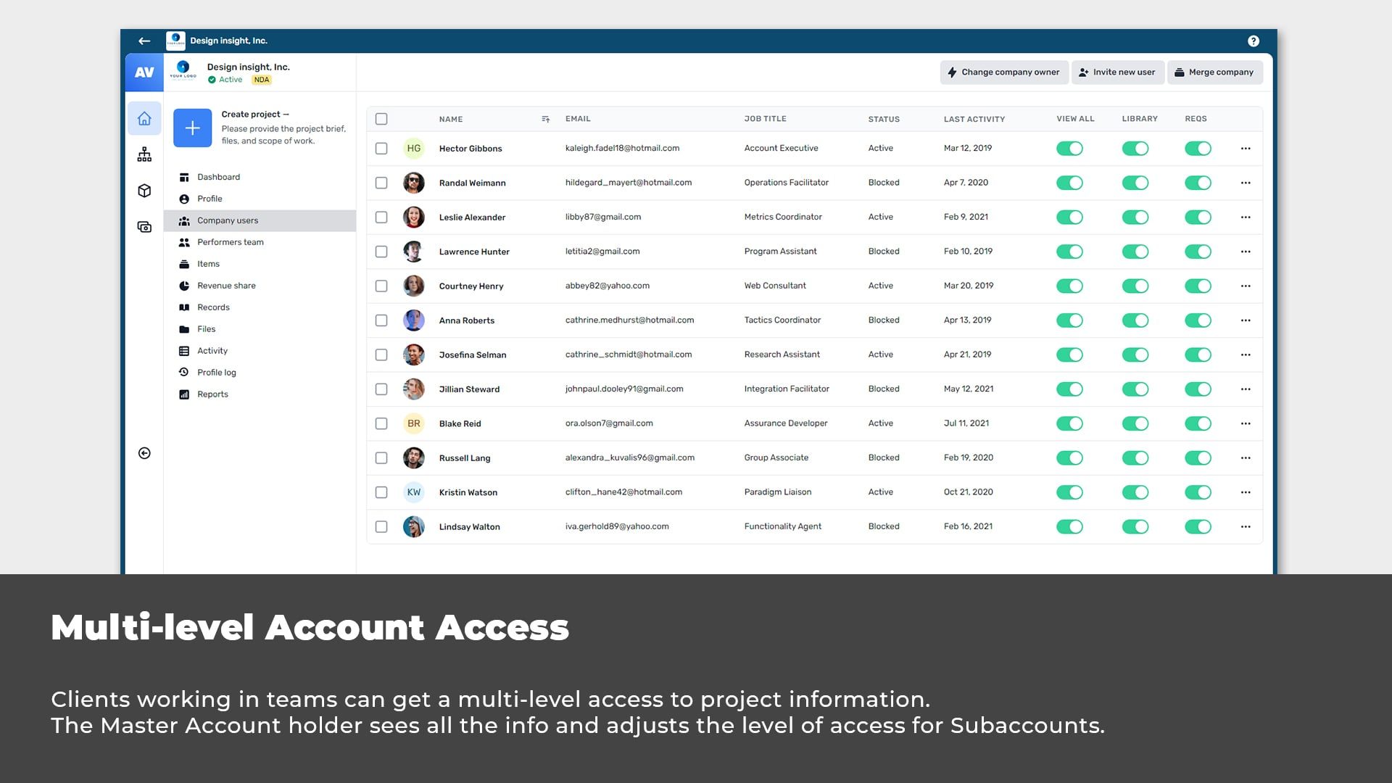Click Merge company button
This screenshot has width=1392, height=783.
click(1214, 72)
